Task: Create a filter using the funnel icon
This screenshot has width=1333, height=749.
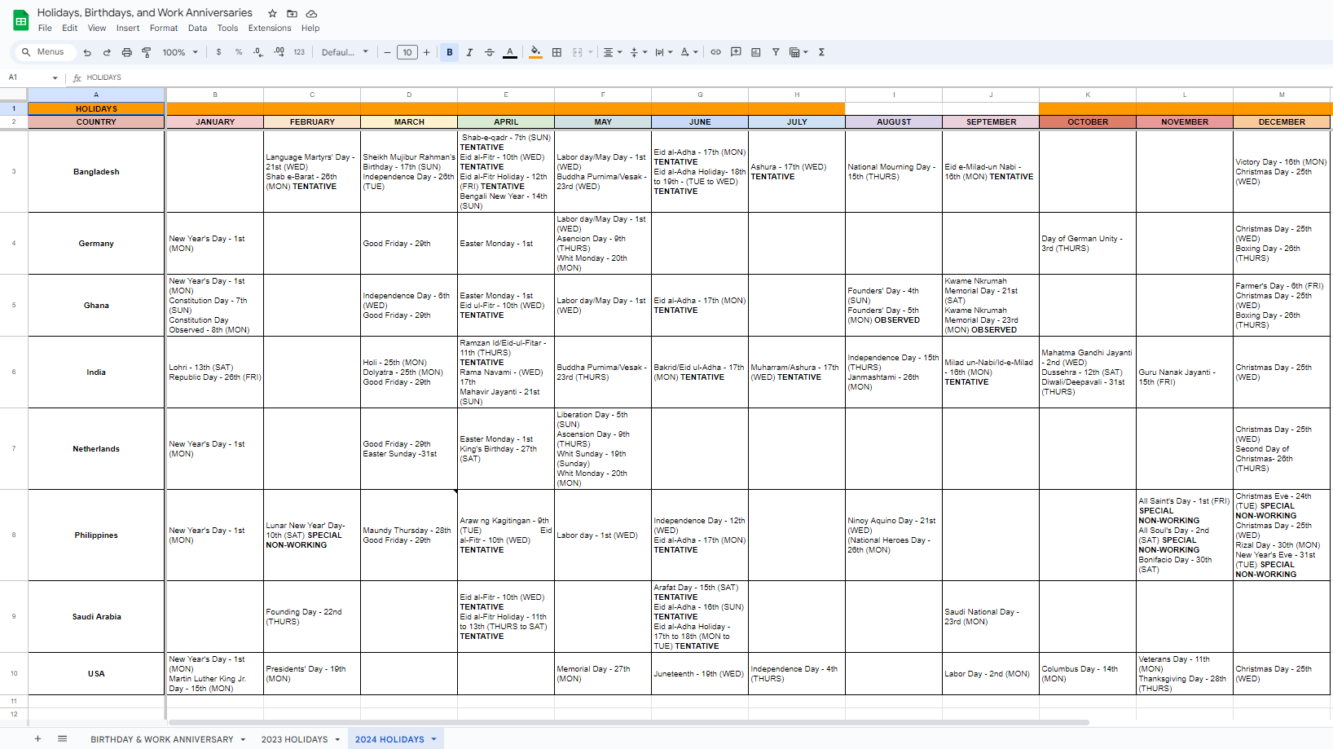Action: tap(776, 52)
